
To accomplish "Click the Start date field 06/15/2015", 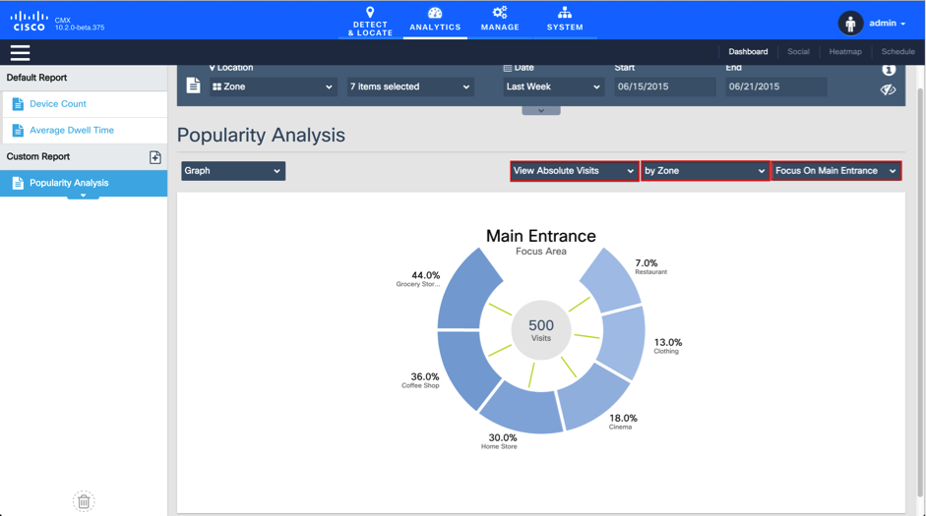I will click(665, 86).
